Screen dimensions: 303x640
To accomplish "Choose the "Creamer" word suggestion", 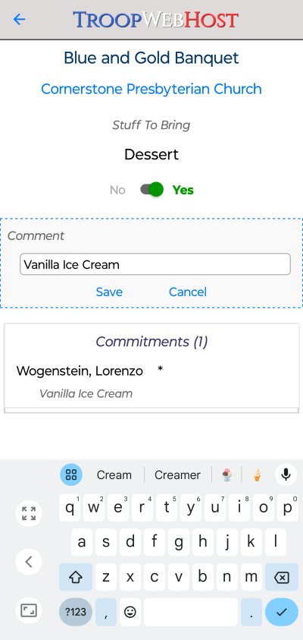I will click(177, 475).
